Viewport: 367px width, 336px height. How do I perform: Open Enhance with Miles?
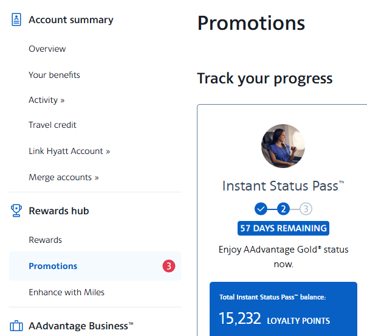(66, 292)
